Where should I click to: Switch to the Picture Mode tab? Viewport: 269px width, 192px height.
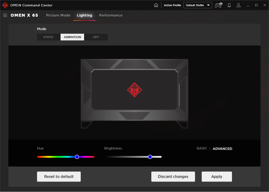(x=58, y=15)
